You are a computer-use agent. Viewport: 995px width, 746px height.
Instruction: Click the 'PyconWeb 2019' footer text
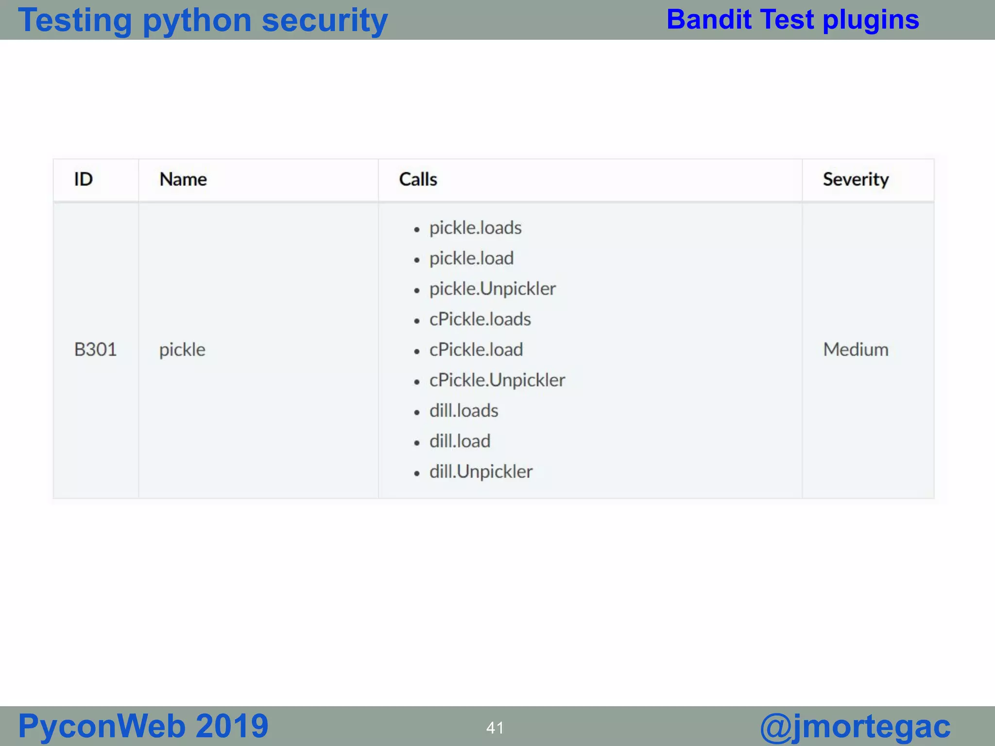tap(143, 726)
